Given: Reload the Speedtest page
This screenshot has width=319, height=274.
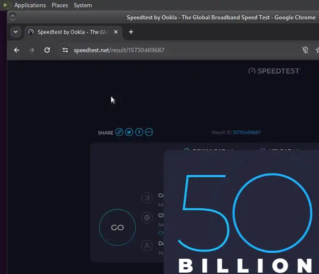Looking at the screenshot, I should (x=47, y=50).
